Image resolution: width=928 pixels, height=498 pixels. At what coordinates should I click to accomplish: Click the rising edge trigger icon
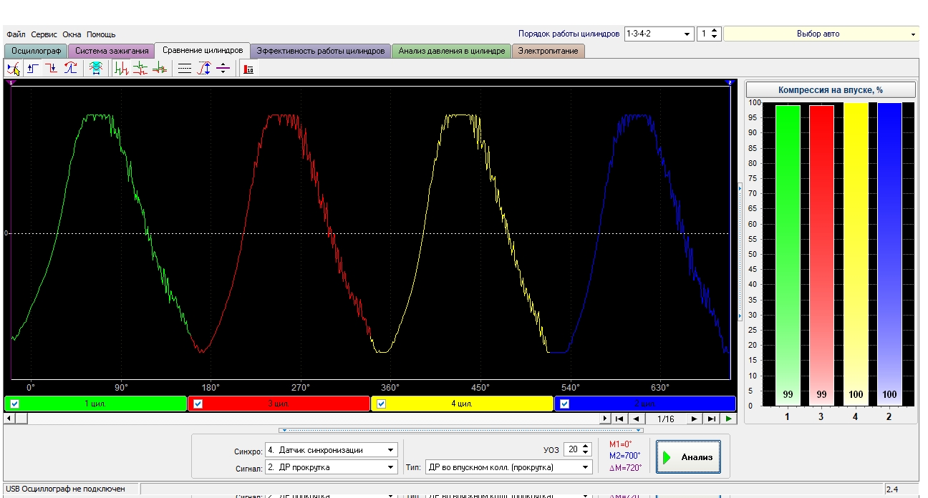click(33, 69)
